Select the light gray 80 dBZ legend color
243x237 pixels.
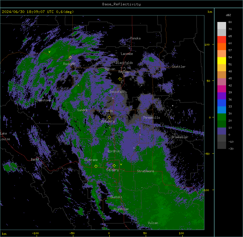(x=222, y=25)
